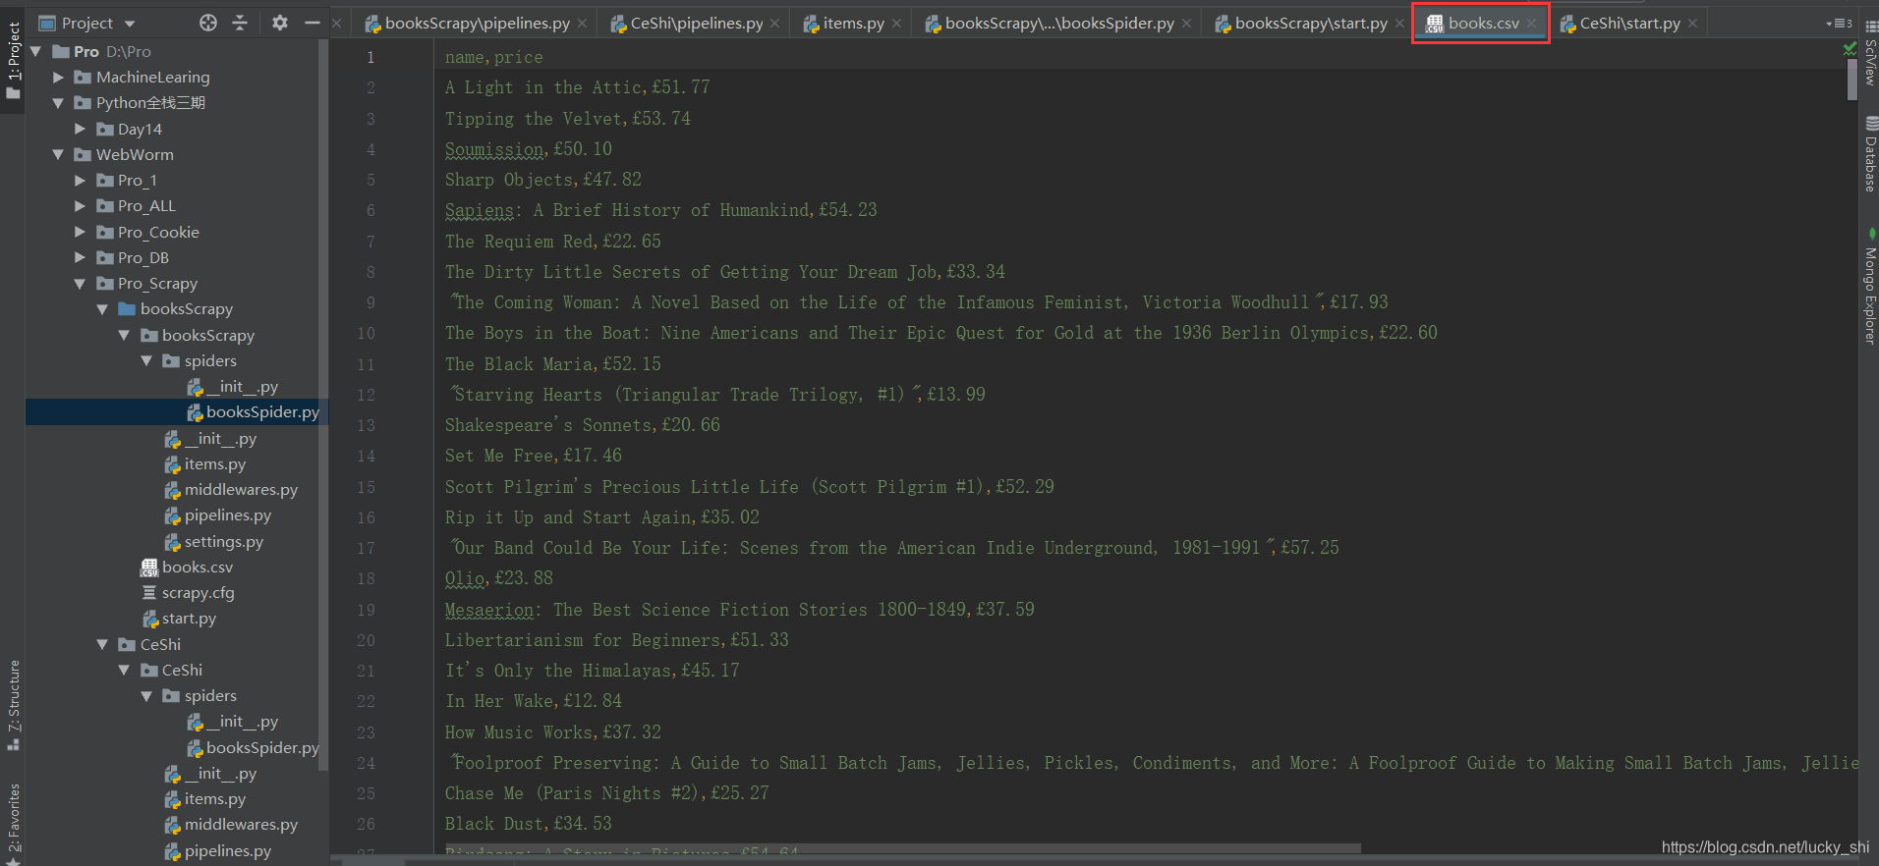Open the Database tool window
This screenshot has width=1879, height=866.
point(1869,154)
